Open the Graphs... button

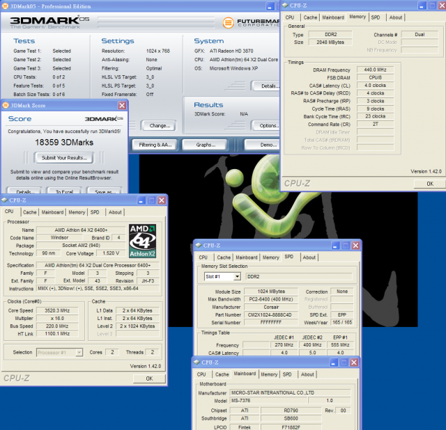tap(206, 145)
